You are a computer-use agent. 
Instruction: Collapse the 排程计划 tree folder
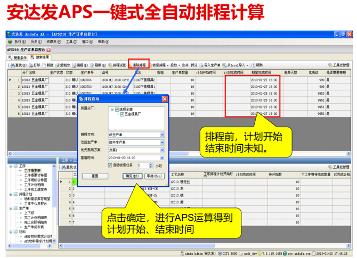point(11,194)
